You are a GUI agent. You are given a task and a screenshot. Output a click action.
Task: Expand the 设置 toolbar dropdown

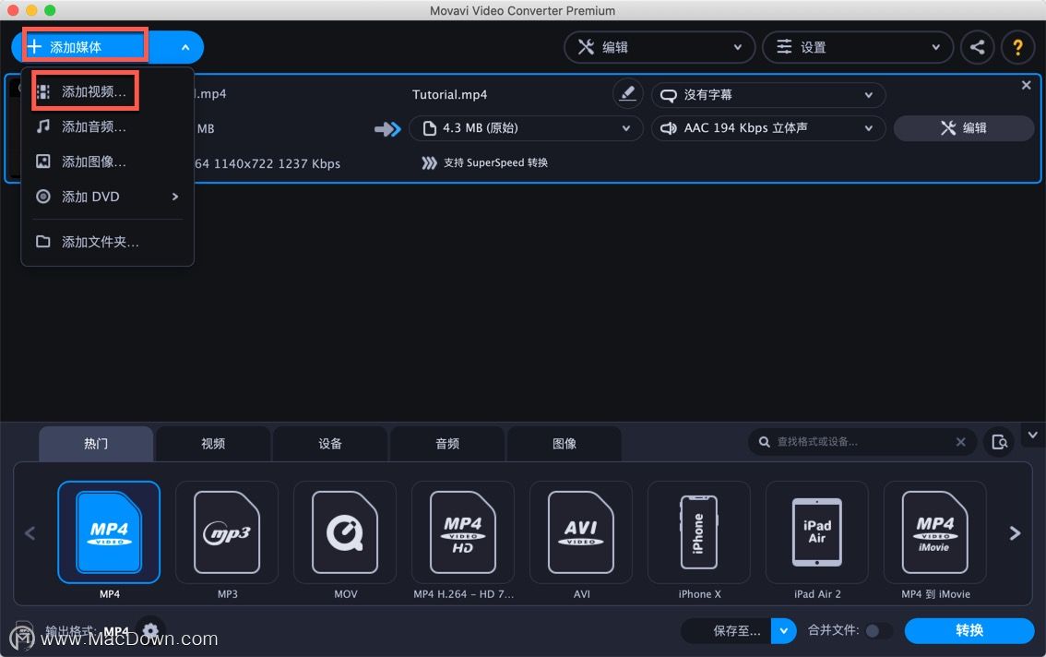click(x=857, y=47)
